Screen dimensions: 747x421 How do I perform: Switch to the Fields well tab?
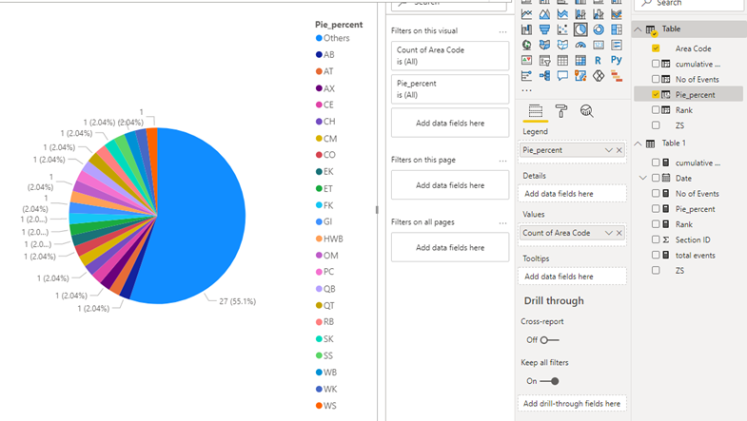[x=536, y=112]
